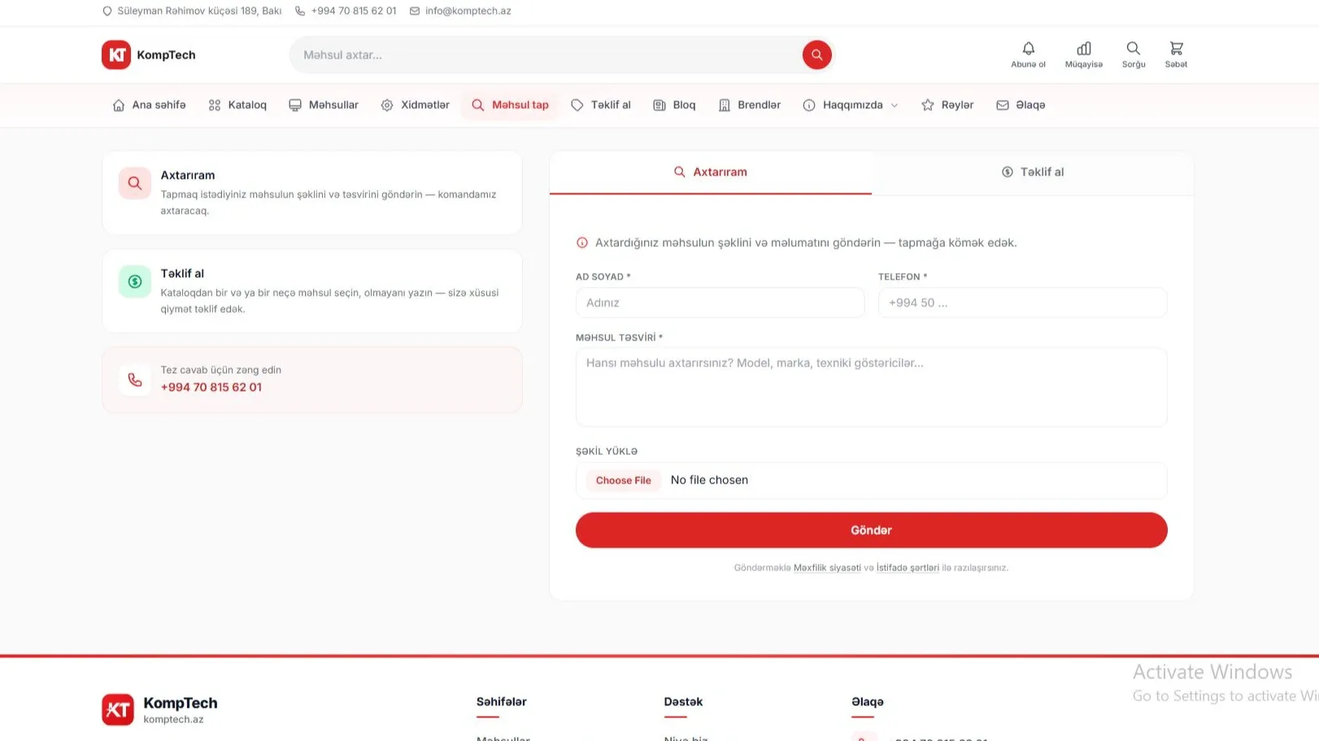This screenshot has width=1319, height=741.
Task: Click the footer komptech.az text
Action: click(174, 720)
